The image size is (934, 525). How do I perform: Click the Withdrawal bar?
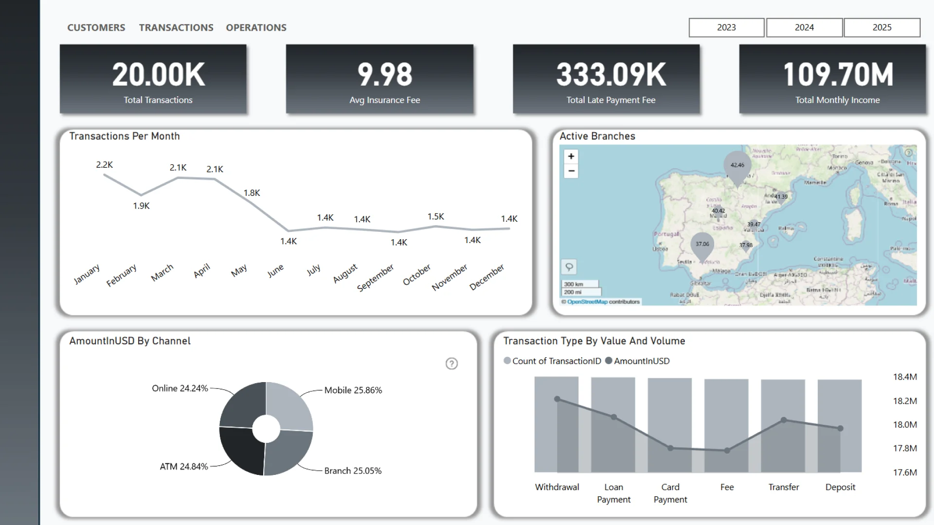click(557, 424)
